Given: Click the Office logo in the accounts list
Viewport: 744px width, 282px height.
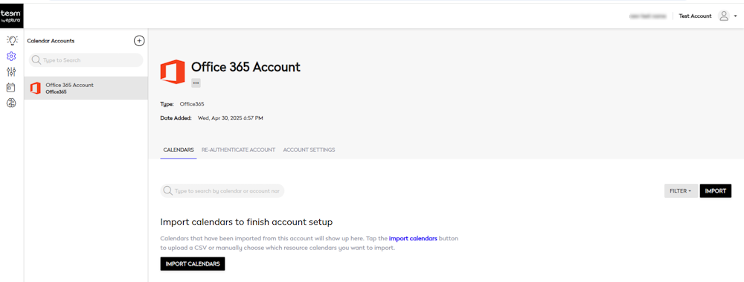Looking at the screenshot, I should pos(36,89).
